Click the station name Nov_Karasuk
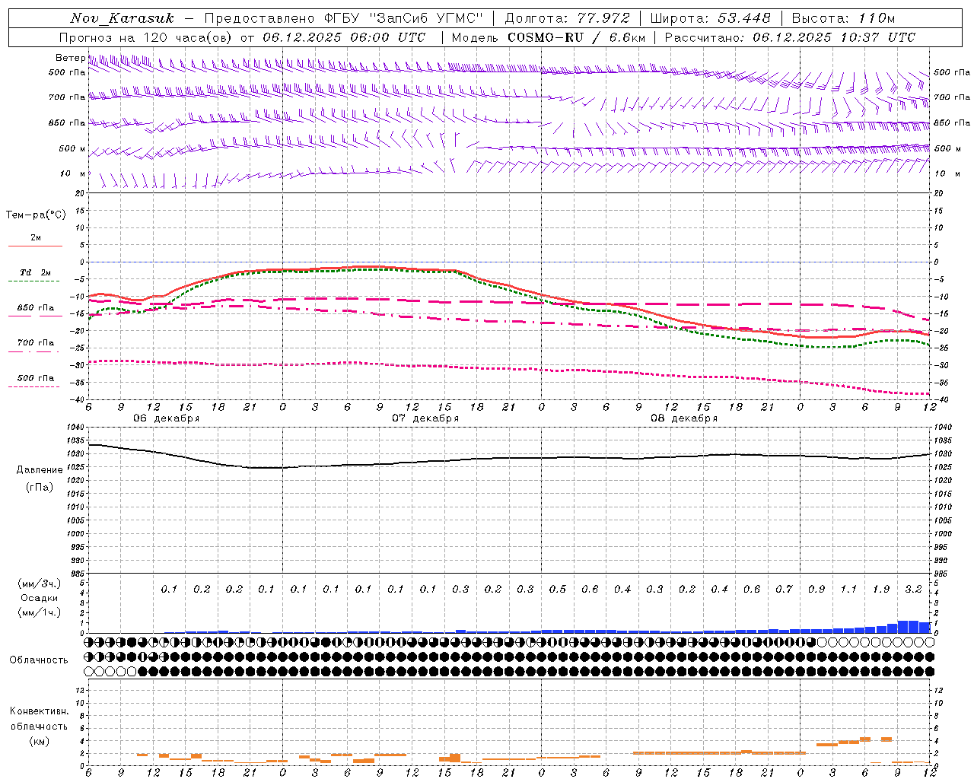 coord(123,18)
